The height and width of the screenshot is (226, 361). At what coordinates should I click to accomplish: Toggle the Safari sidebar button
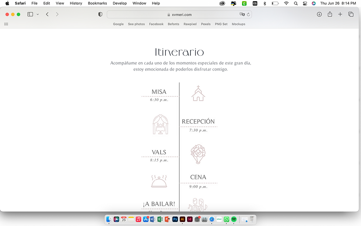point(30,14)
